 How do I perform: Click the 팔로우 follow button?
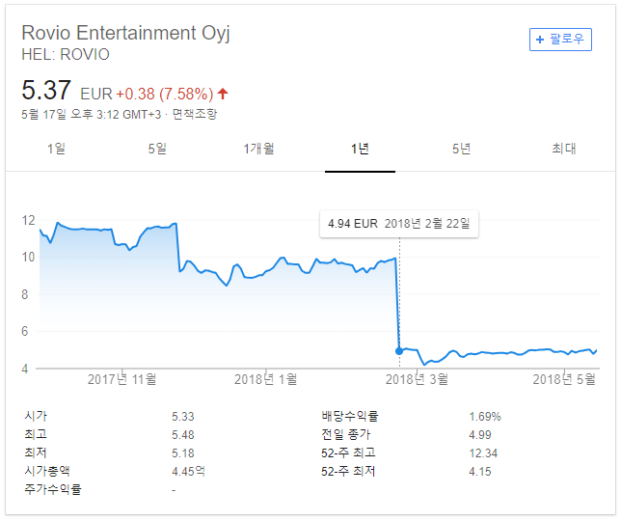pyautogui.click(x=560, y=40)
